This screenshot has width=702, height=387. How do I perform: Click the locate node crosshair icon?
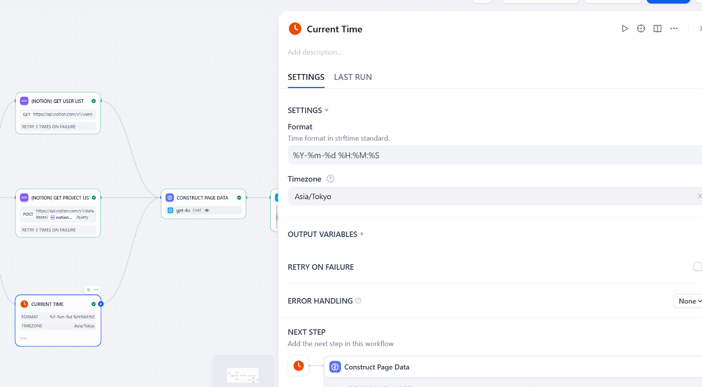(641, 28)
